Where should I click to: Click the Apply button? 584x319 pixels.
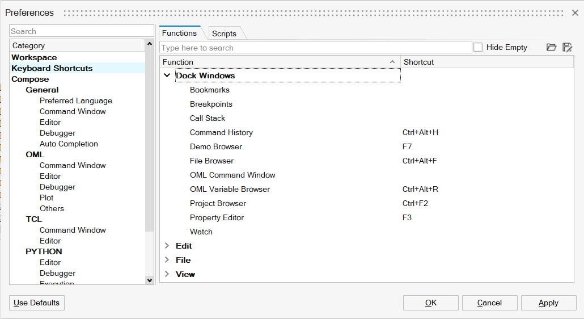coord(548,303)
